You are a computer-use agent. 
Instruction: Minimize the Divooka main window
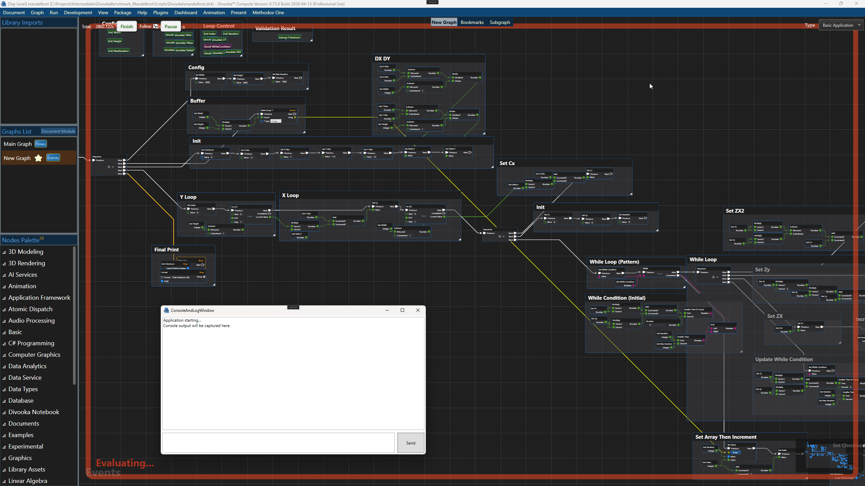(x=826, y=4)
